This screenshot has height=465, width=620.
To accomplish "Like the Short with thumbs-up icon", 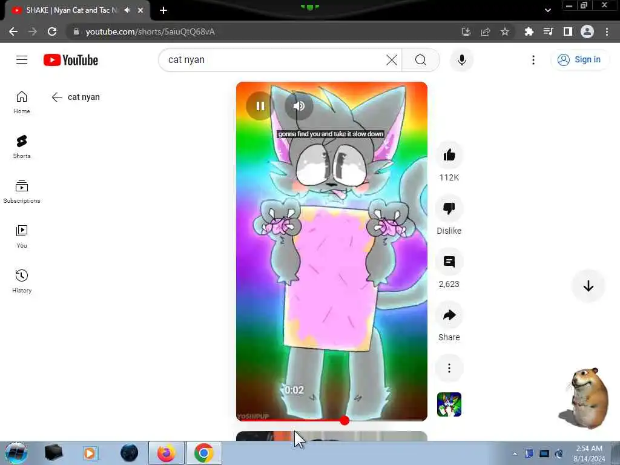I will pos(449,155).
